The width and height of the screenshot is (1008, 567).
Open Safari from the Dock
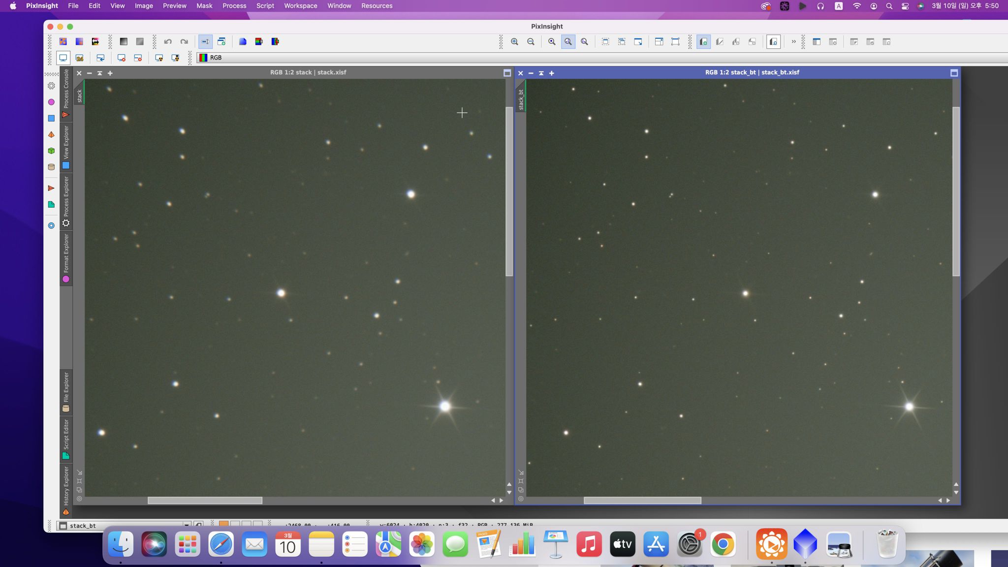(x=221, y=544)
